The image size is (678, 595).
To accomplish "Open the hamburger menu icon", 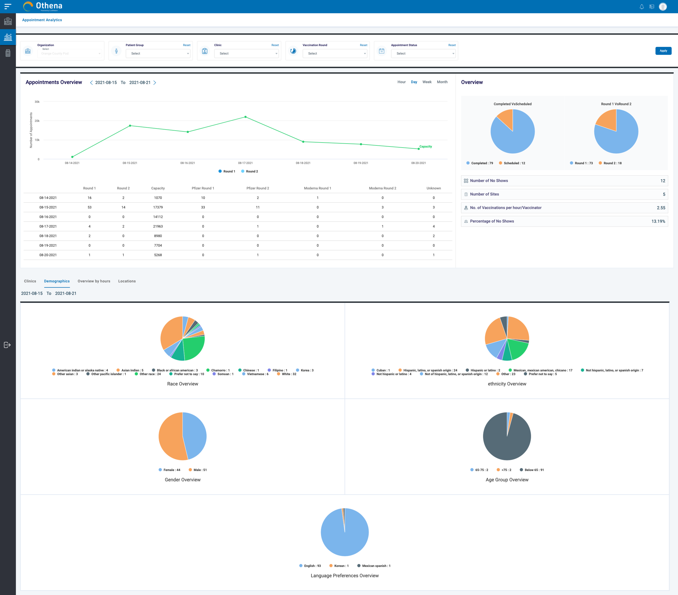I will coord(8,6).
